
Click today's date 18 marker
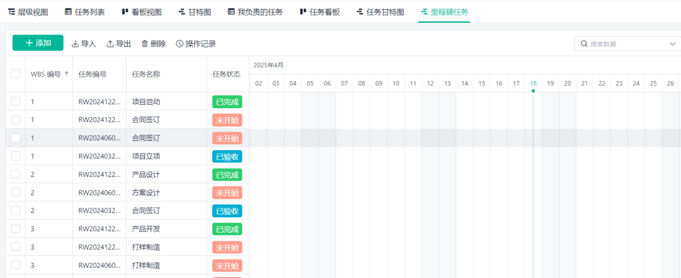(533, 83)
